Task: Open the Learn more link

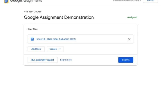Action: [x=66, y=60]
